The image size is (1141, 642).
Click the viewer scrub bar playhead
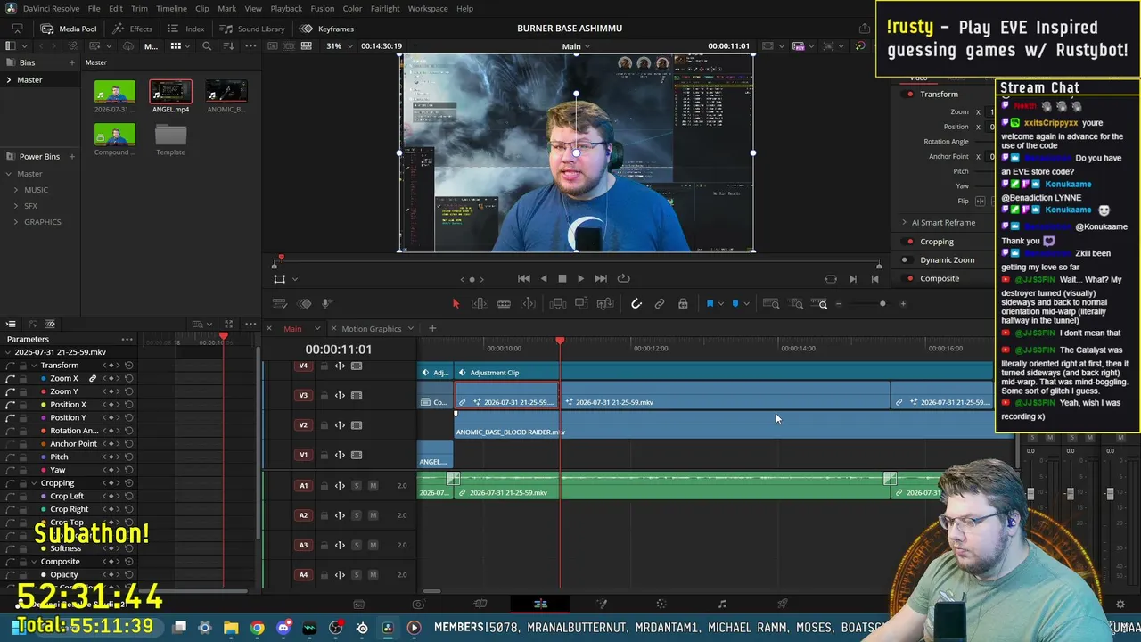tap(281, 259)
